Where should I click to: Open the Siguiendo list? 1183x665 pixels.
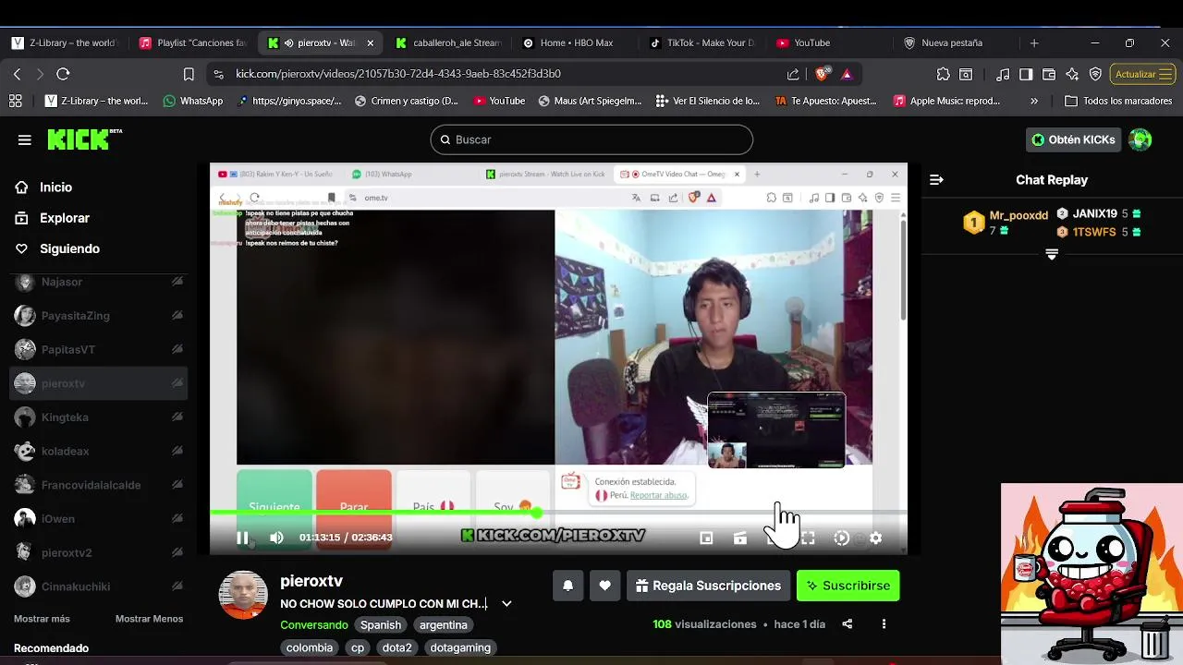[69, 248]
